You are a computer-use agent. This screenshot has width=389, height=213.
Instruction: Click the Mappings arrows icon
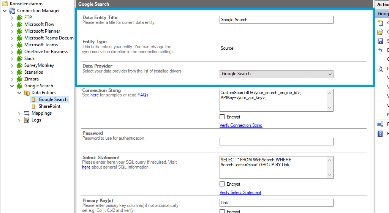tap(27, 113)
